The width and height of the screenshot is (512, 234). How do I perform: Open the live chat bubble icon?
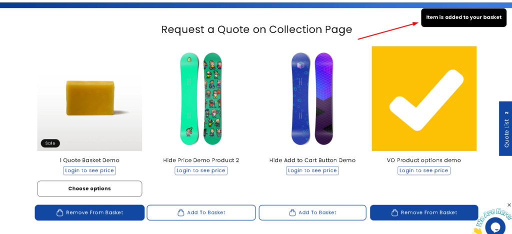pyautogui.click(x=495, y=227)
